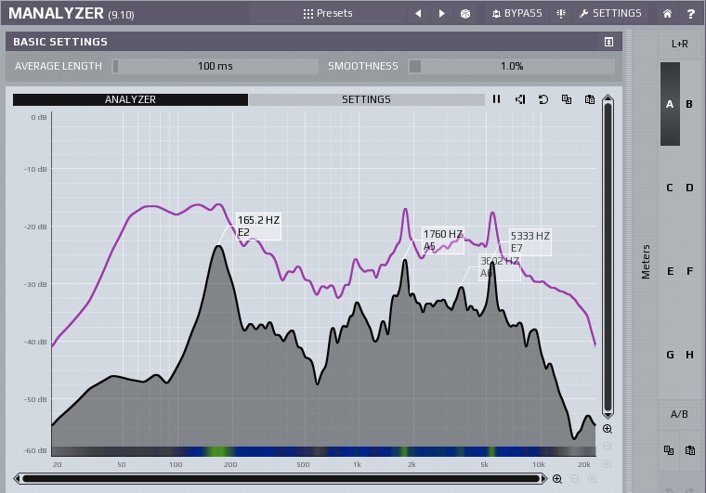Collapse the Basic Settings panel icon

[608, 42]
